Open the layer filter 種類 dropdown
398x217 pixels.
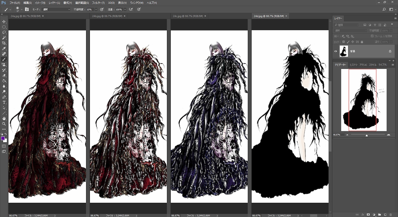[347, 25]
